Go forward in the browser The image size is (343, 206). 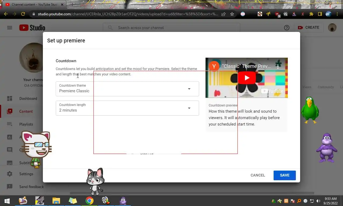coord(14,14)
